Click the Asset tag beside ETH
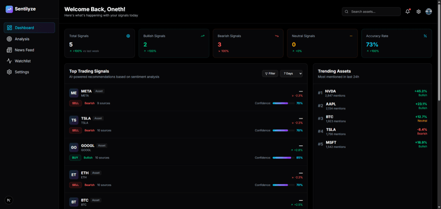 (96, 173)
